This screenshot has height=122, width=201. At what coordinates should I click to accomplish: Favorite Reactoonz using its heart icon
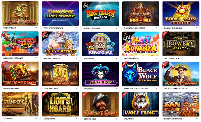116,58
